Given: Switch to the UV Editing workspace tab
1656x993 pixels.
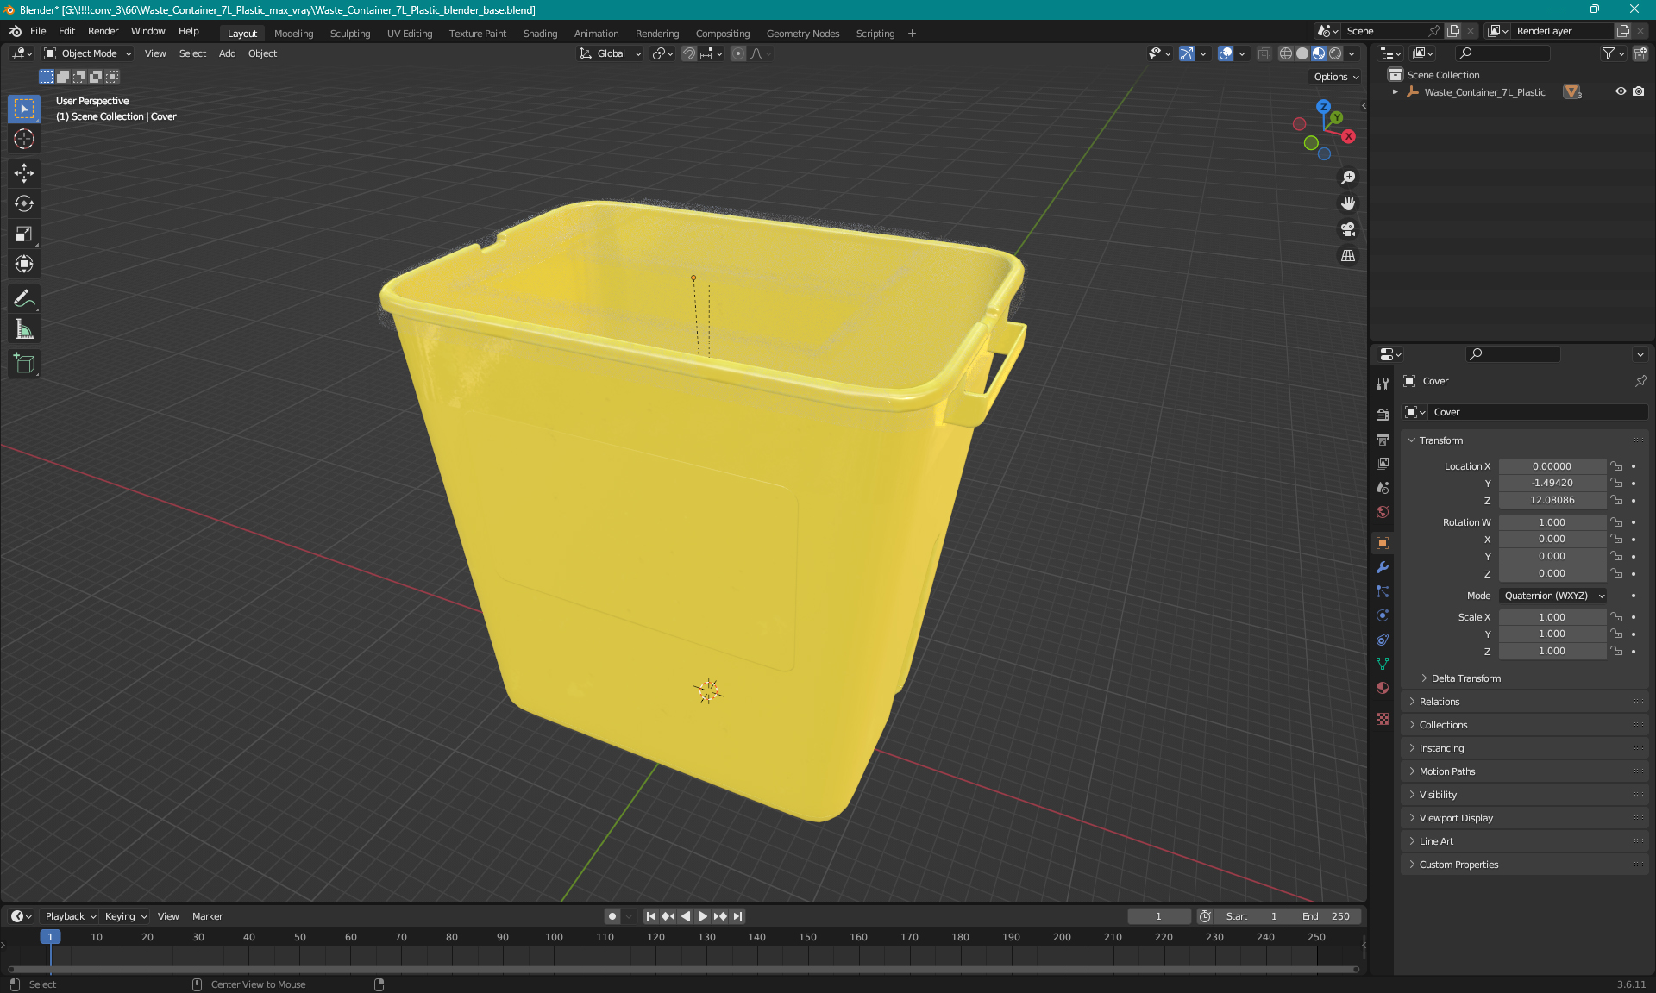Looking at the screenshot, I should pos(410,34).
